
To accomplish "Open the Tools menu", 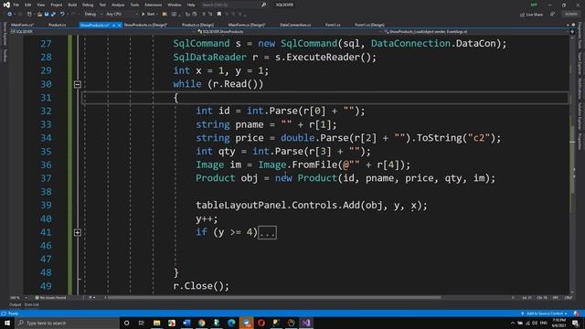I will coord(134,5).
